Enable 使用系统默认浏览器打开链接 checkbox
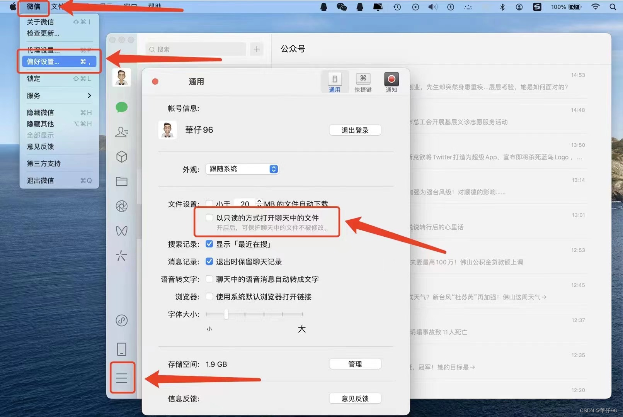623x417 pixels. 209,296
